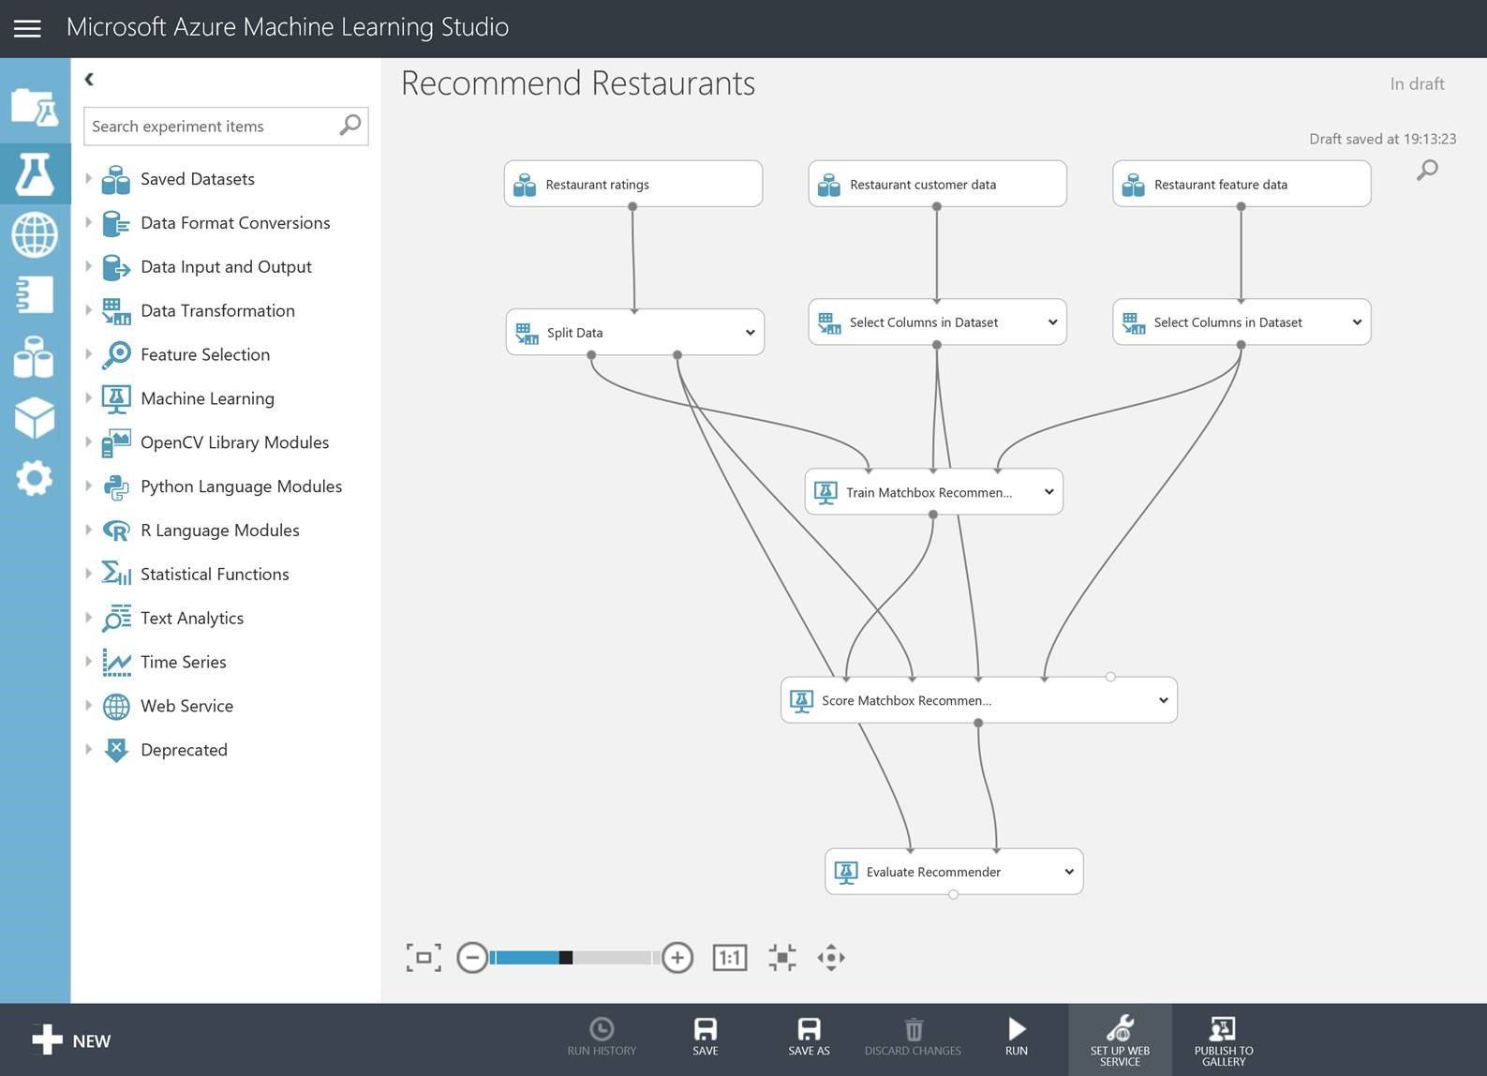Open Projects in the left sidebar
This screenshot has height=1076, width=1487.
tap(35, 109)
